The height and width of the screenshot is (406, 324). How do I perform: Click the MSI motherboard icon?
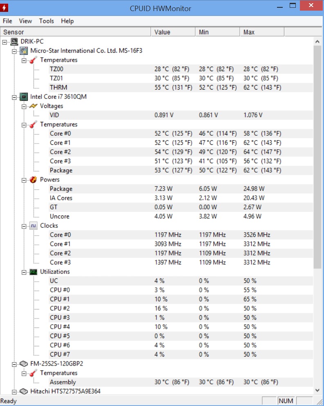(x=24, y=51)
